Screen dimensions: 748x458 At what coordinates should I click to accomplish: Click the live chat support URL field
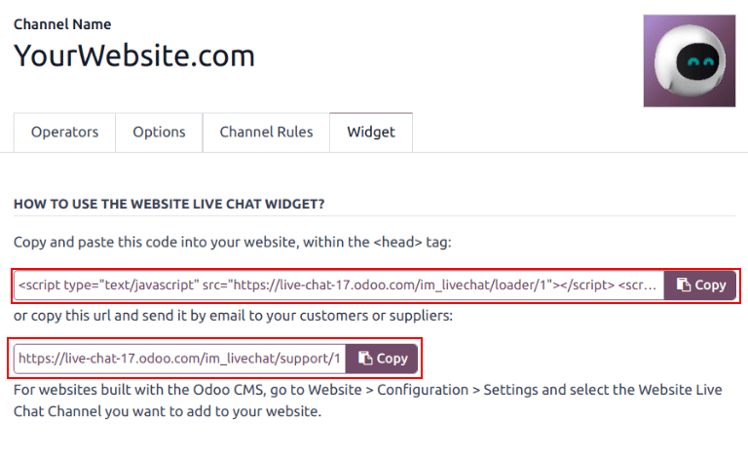pyautogui.click(x=179, y=359)
